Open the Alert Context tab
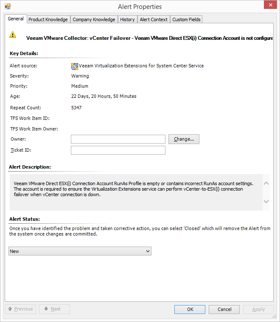Screen dimensions: 280x322 coord(154,19)
